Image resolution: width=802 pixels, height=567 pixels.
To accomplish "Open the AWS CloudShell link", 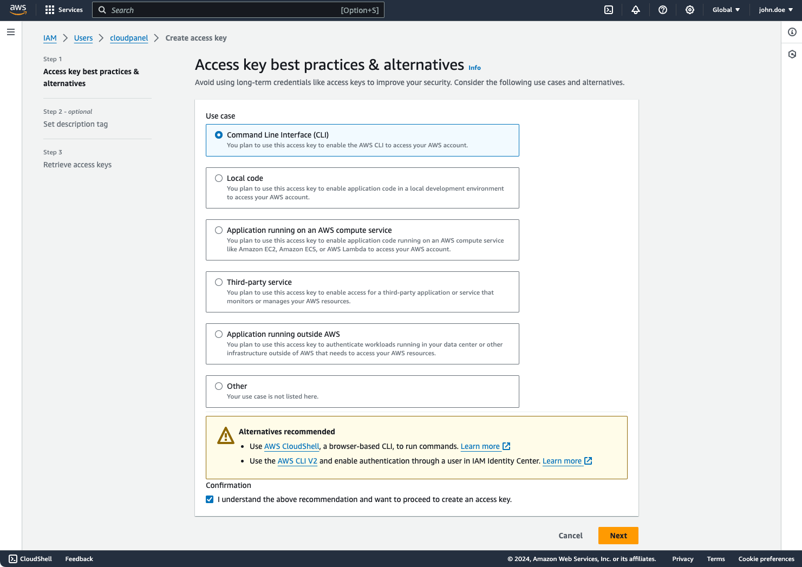I will (291, 446).
